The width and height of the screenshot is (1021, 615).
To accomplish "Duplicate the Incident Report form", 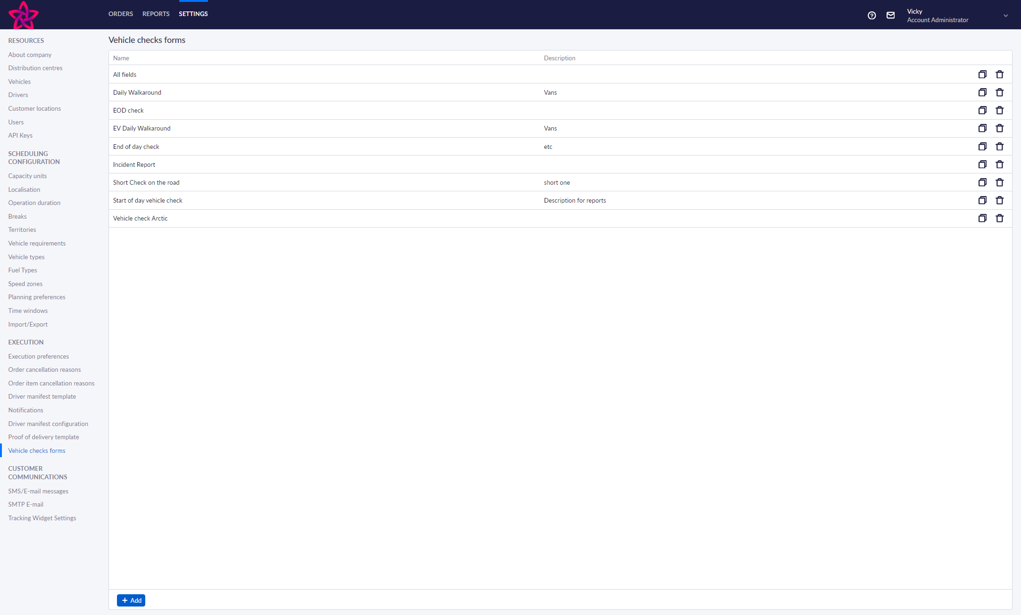I will (982, 164).
